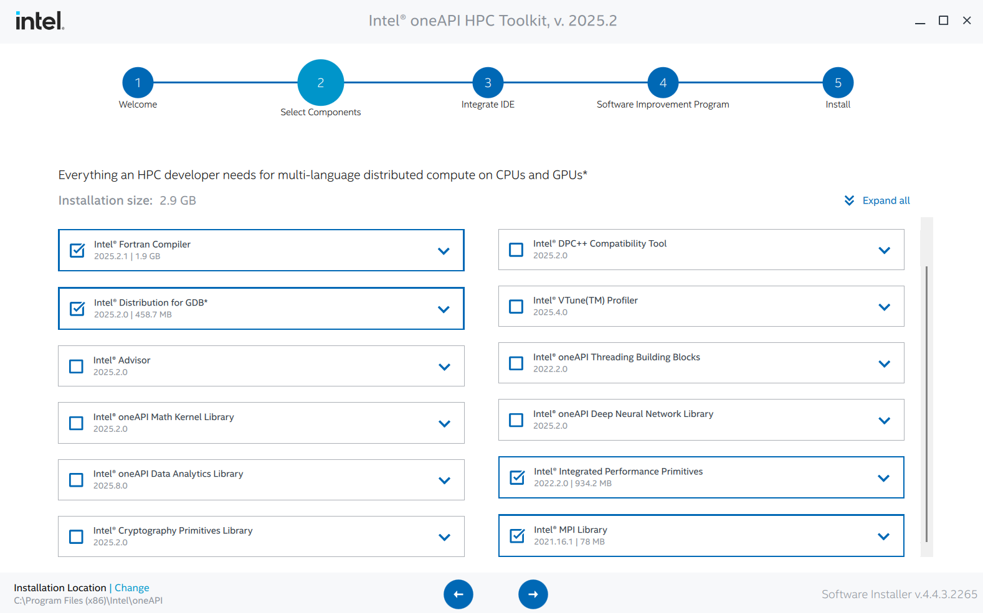Click Change installation location link
Screen dimensions: 983x613
pos(131,587)
